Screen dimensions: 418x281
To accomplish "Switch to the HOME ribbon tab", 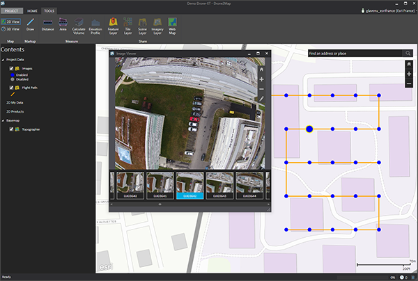I will click(33, 11).
